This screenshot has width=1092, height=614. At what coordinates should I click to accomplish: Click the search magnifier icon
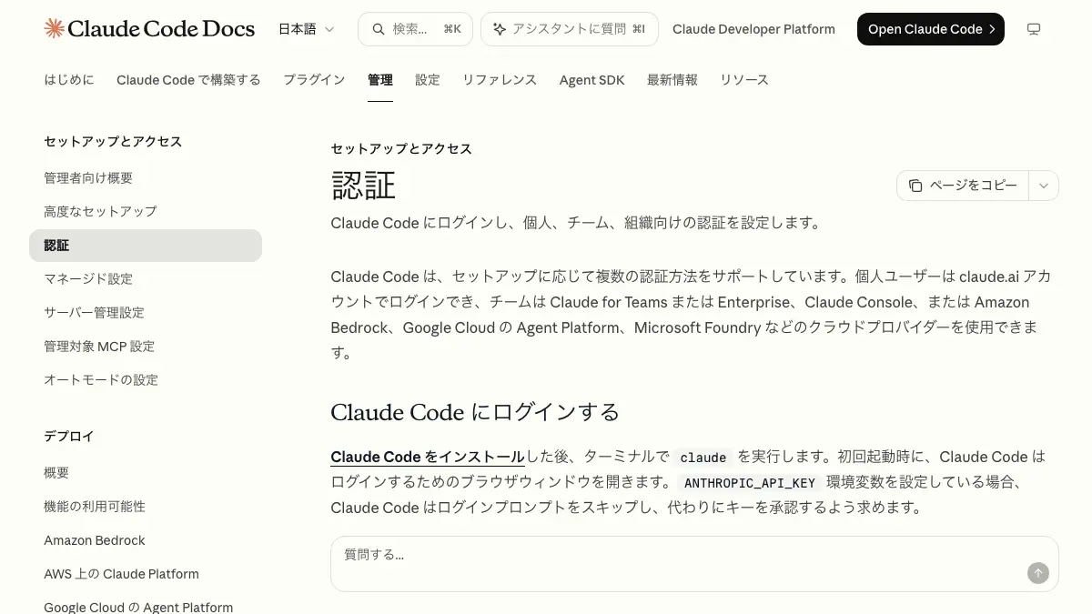(378, 29)
